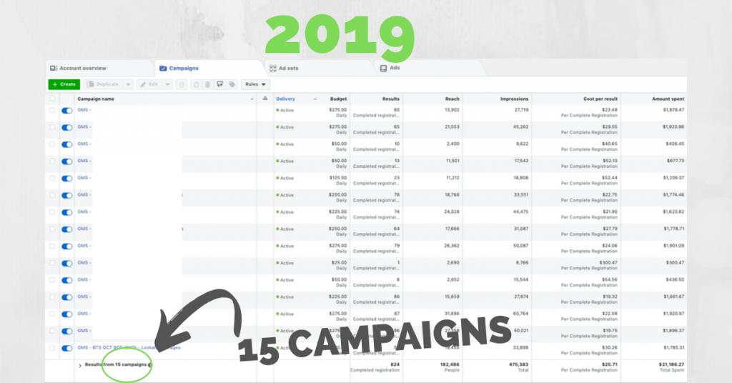This screenshot has width=732, height=383.
Task: Click the warning triangle column header icon
Action: (x=264, y=99)
